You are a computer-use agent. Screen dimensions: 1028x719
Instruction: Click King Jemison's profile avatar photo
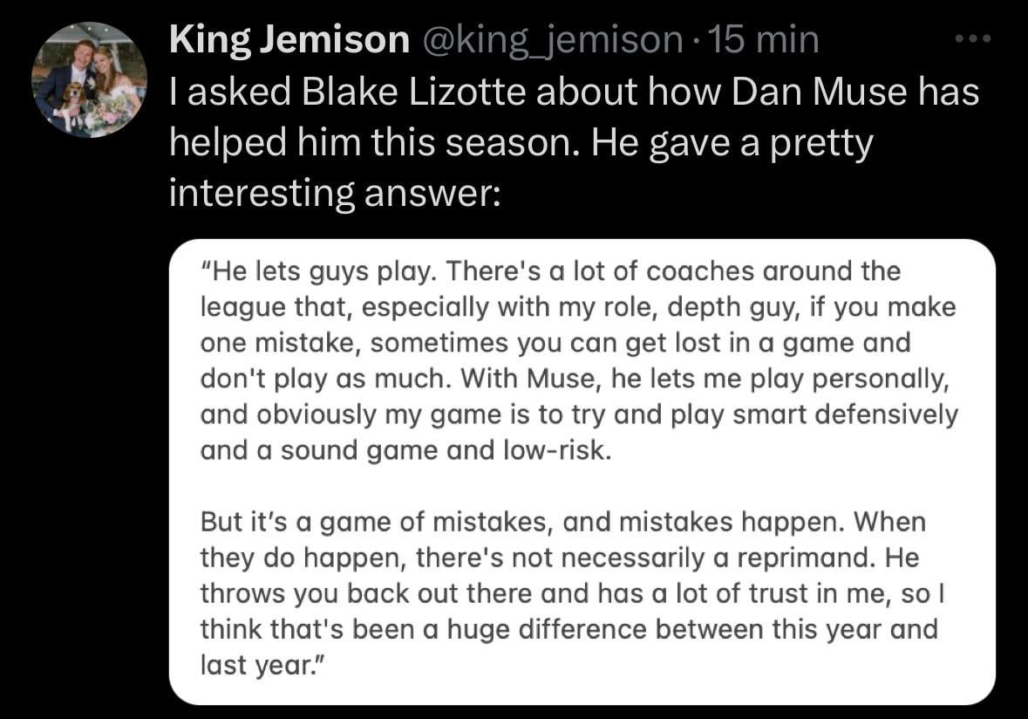[x=89, y=79]
